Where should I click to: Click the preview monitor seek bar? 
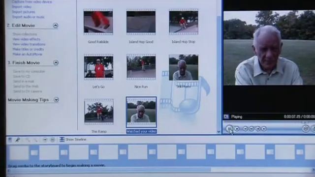269,121
